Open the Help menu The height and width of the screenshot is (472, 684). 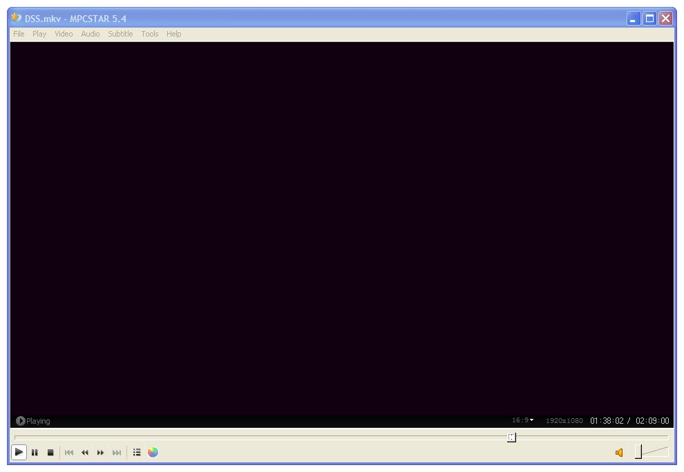(173, 34)
